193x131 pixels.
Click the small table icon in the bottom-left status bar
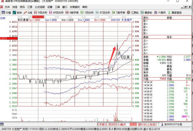[2, 124]
